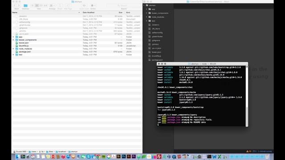
Task: Open Google Chrome from the Dock
Action: pos(98,157)
